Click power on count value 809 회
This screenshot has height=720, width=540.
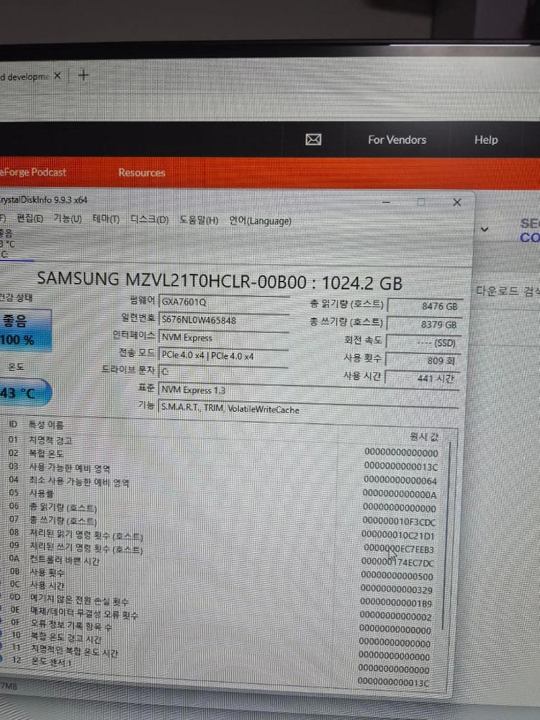(x=423, y=361)
